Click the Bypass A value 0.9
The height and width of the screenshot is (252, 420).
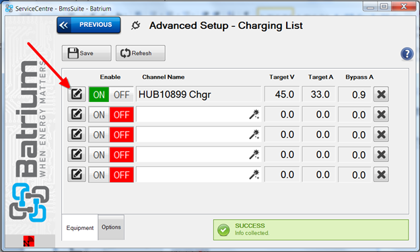pyautogui.click(x=355, y=94)
